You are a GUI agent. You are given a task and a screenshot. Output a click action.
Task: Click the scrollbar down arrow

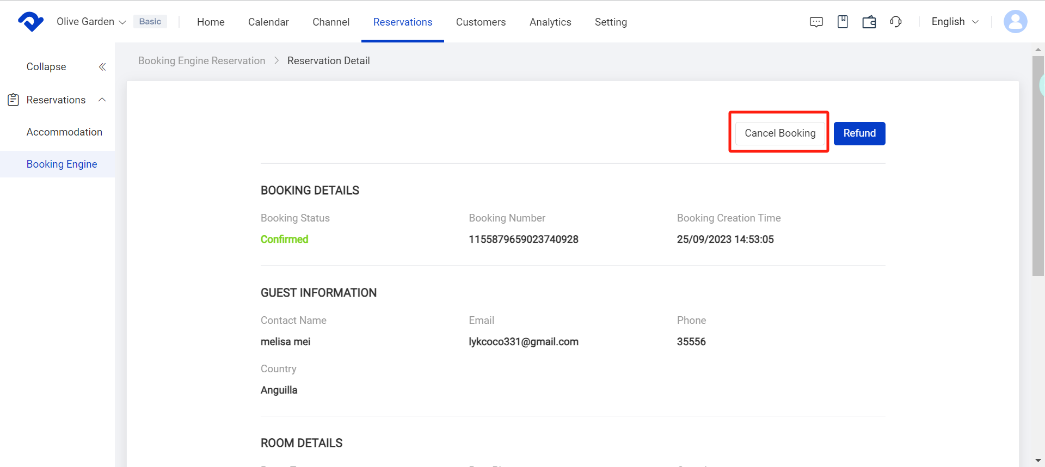(1038, 460)
